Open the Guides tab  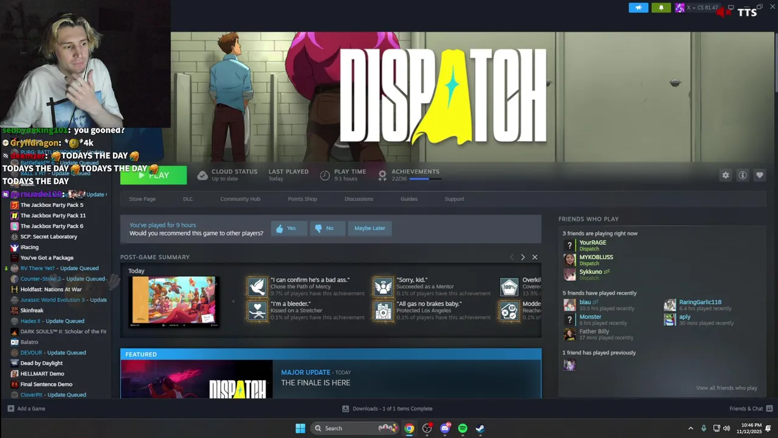pyautogui.click(x=409, y=199)
